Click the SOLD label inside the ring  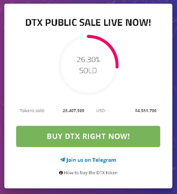88,71
